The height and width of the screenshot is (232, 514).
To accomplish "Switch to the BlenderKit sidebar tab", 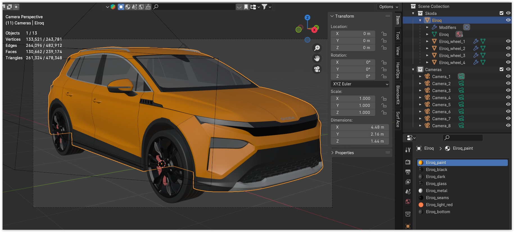I will click(x=398, y=95).
